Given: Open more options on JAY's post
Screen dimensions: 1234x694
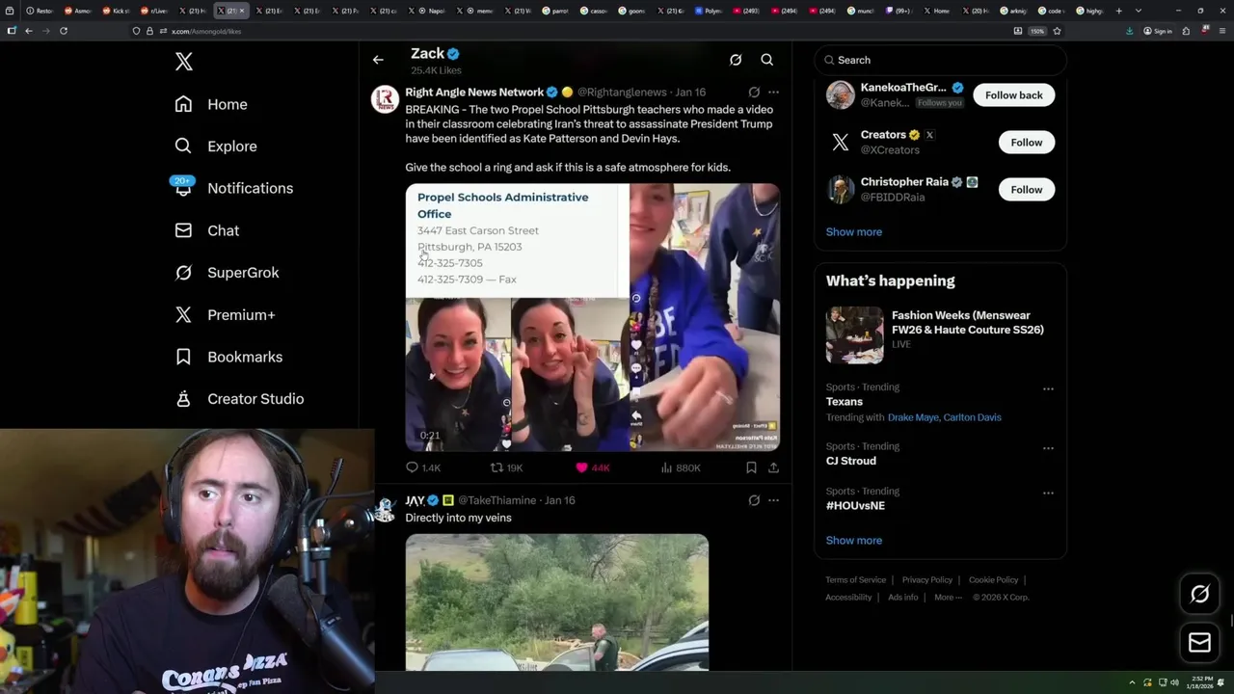Looking at the screenshot, I should (x=773, y=500).
